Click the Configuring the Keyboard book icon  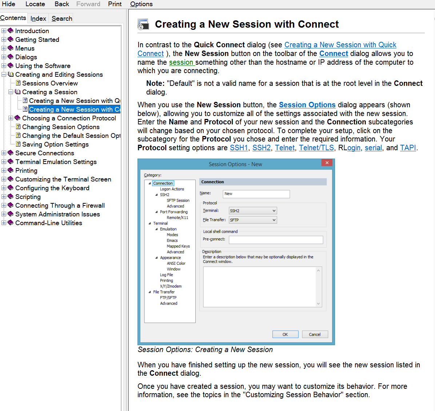[11, 188]
